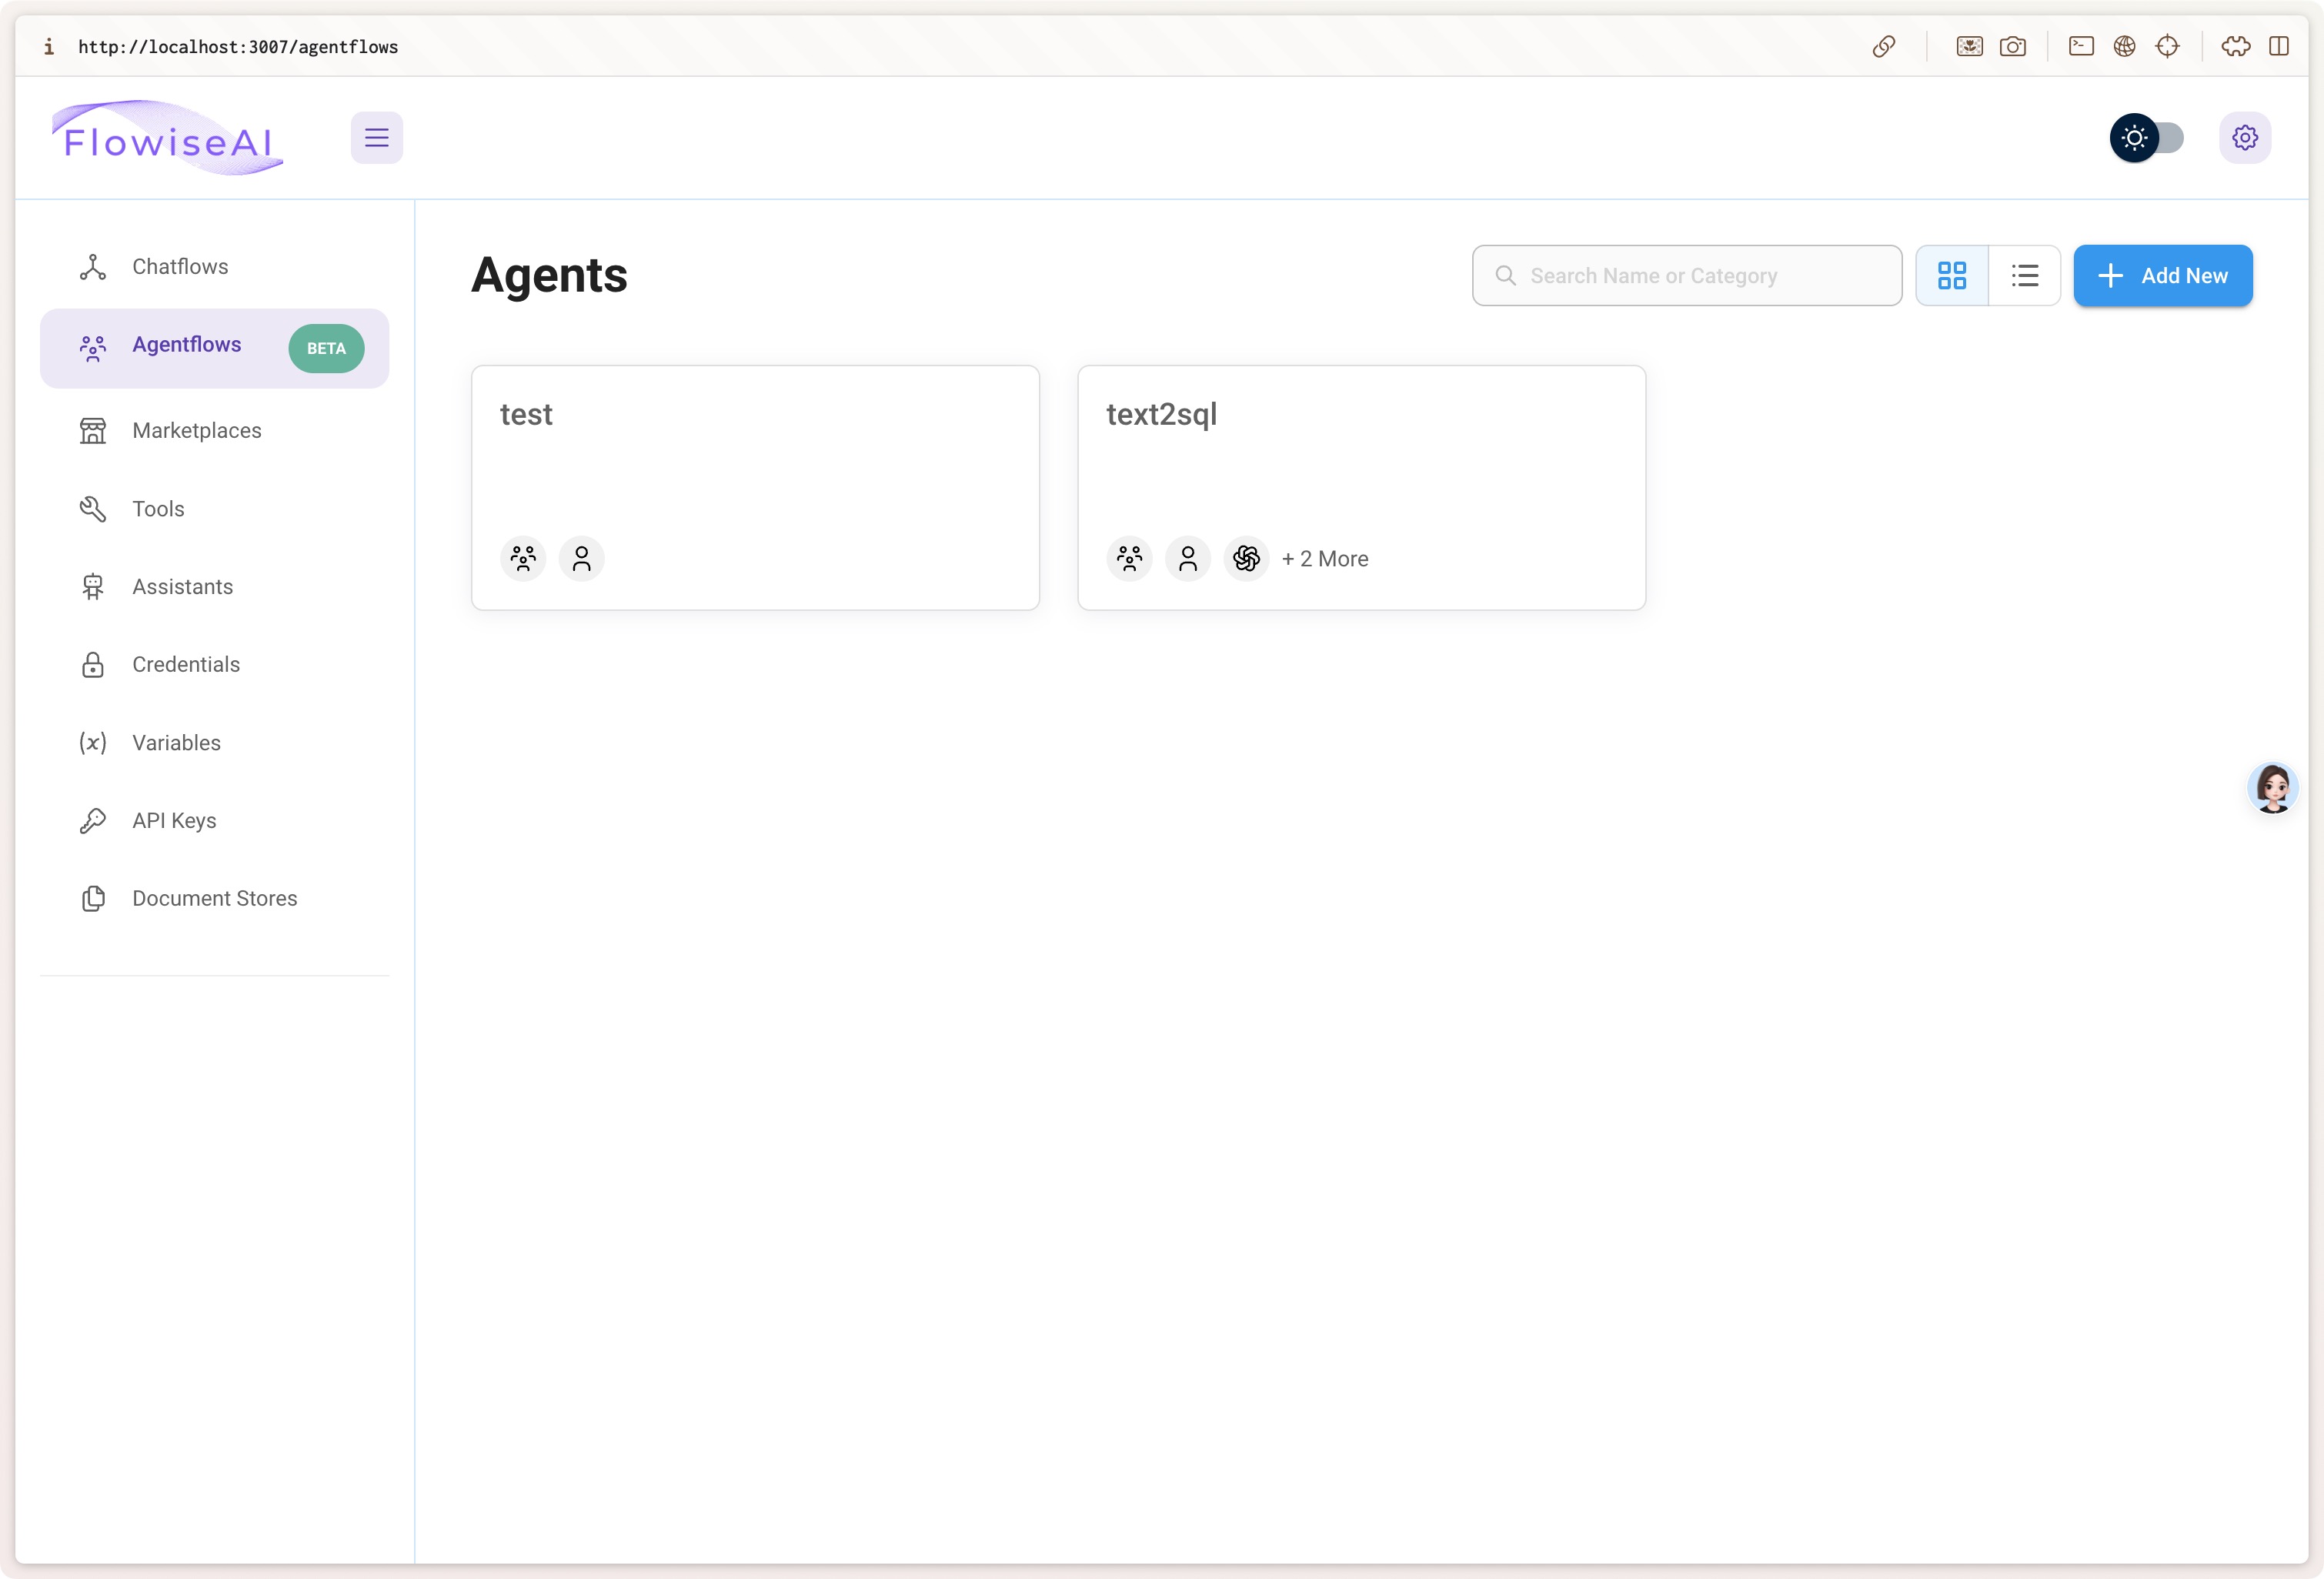The width and height of the screenshot is (2324, 1579).
Task: Switch to card grid view
Action: [1951, 275]
